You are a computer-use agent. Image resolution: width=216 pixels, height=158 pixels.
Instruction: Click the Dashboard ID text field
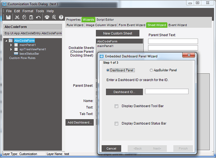pyautogui.click(x=167, y=91)
